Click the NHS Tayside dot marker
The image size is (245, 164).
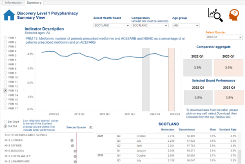73,145
